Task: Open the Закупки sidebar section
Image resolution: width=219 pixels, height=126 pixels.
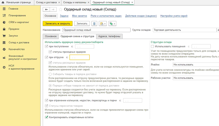Action: (x=13, y=36)
